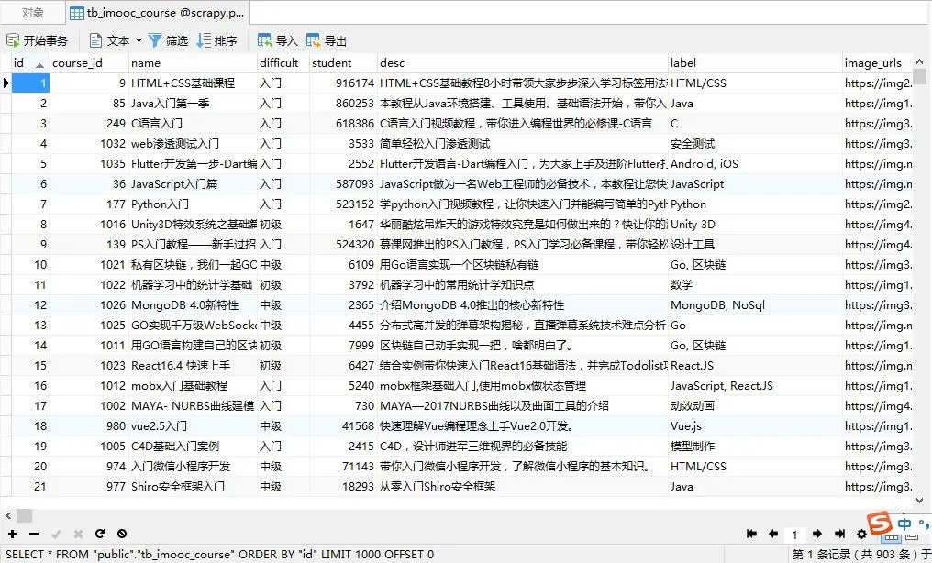Open the 文本 dropdown arrow

point(139,41)
